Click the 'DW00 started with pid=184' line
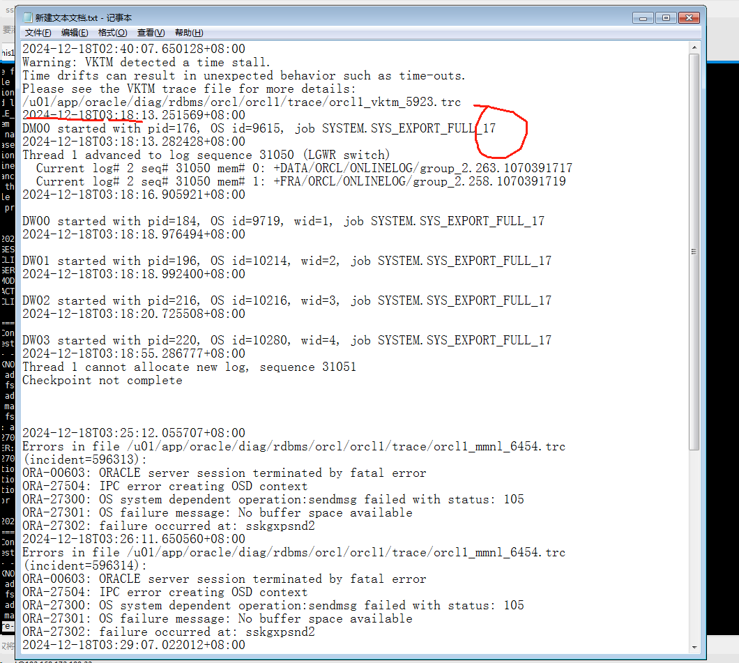Image resolution: width=739 pixels, height=663 pixels. point(283,221)
